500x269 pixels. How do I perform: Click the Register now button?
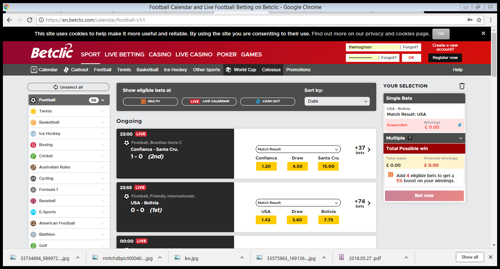coord(445,57)
